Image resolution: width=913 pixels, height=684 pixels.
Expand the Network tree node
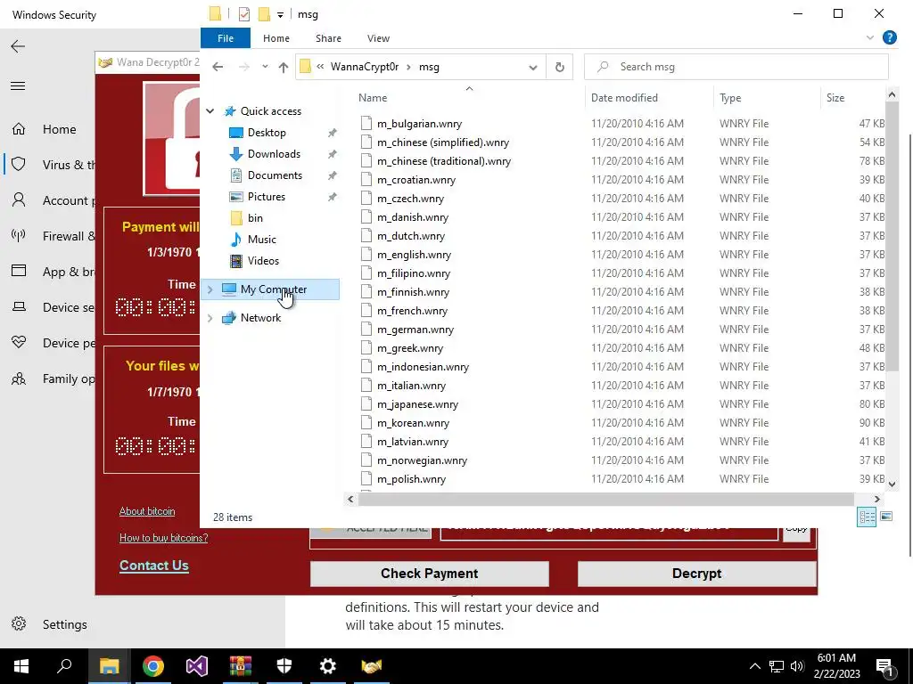[x=210, y=318]
